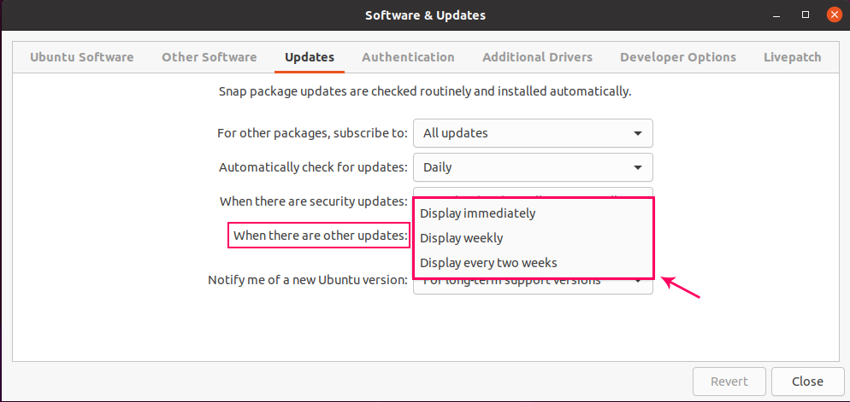Pick 'Display every two weeks' option
850x402 pixels.
pos(488,263)
